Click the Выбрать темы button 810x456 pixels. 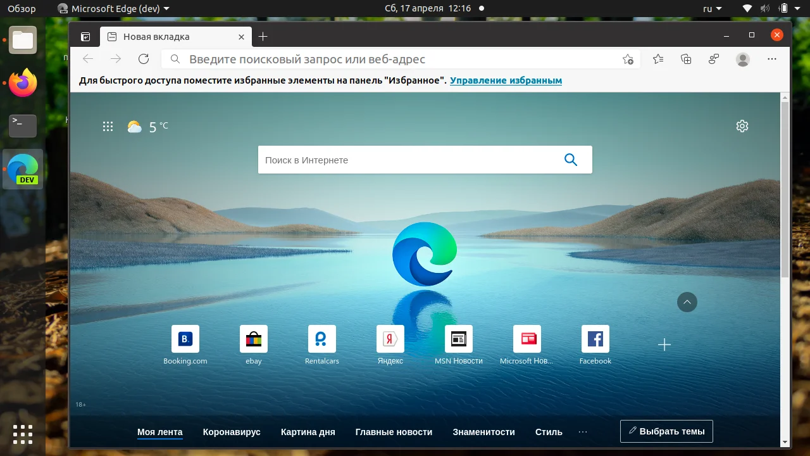(x=666, y=431)
